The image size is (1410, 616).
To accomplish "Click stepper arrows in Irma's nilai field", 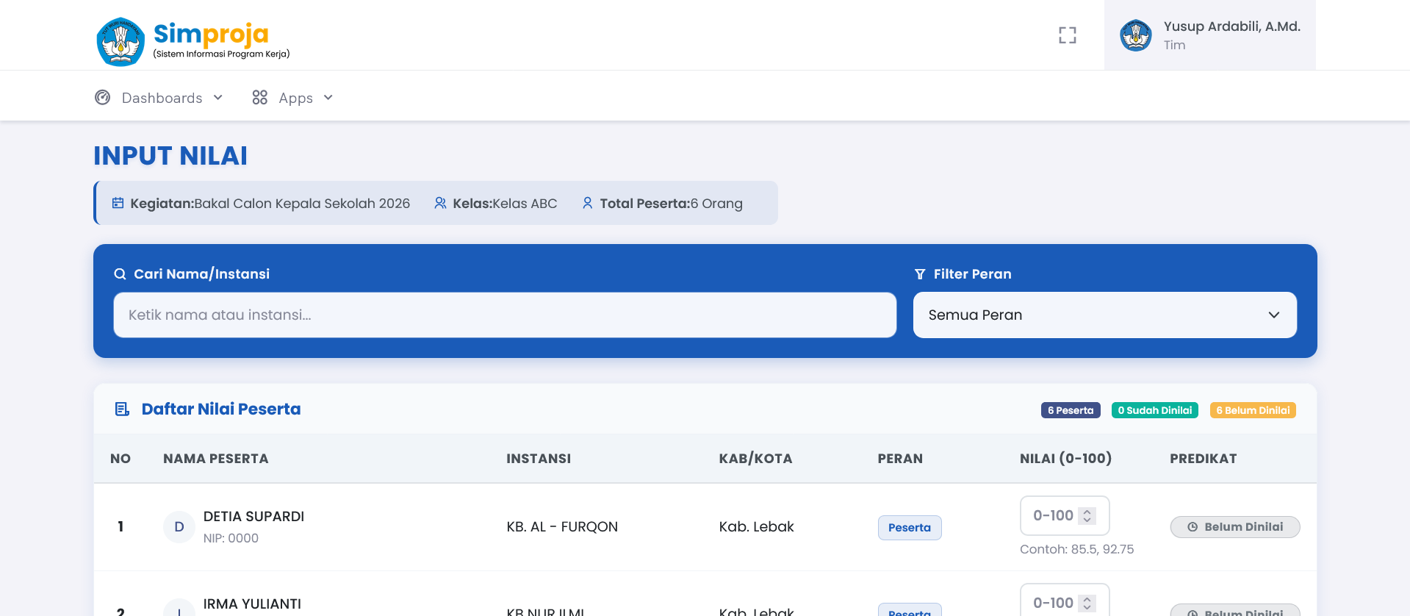I will pyautogui.click(x=1087, y=604).
